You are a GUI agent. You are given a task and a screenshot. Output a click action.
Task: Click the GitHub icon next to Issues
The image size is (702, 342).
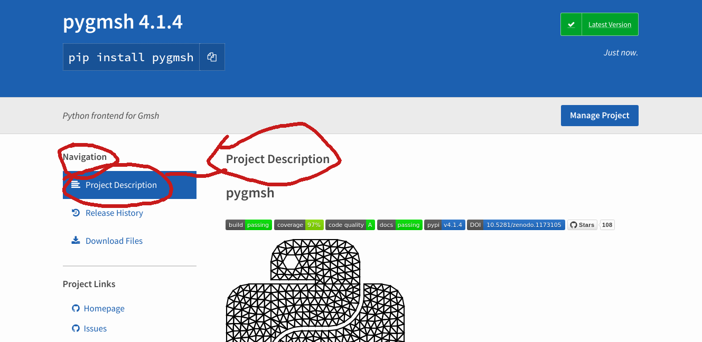pyautogui.click(x=76, y=328)
